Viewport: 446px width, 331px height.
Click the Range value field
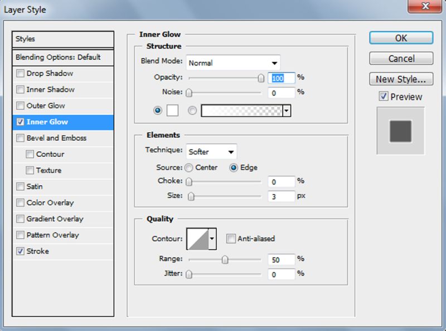(x=282, y=260)
